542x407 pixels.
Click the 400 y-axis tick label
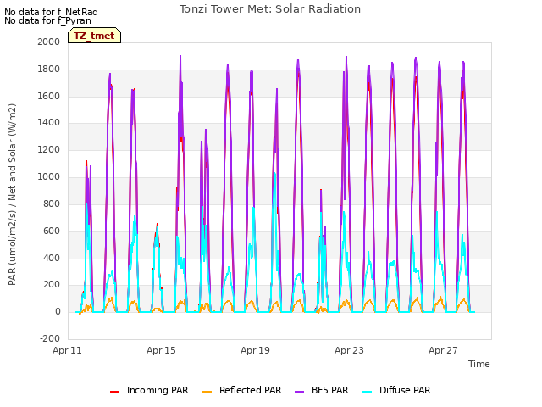pos(52,258)
